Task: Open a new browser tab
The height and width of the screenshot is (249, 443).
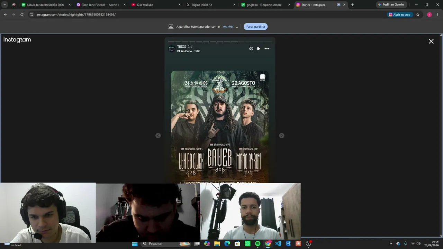Action: (x=353, y=5)
